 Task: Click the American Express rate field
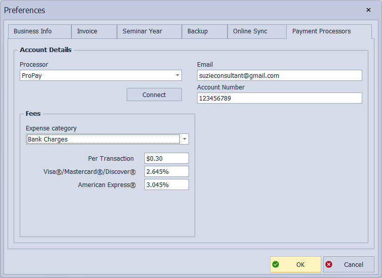point(166,184)
